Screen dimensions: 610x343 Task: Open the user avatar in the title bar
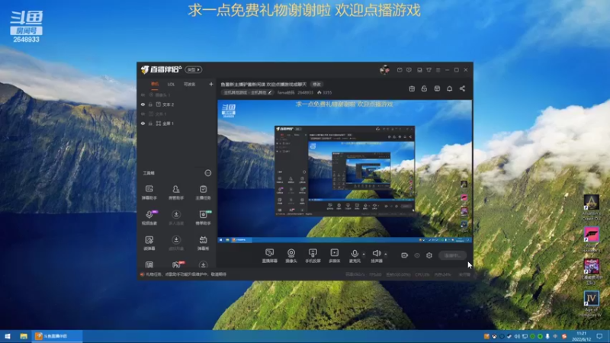(384, 69)
